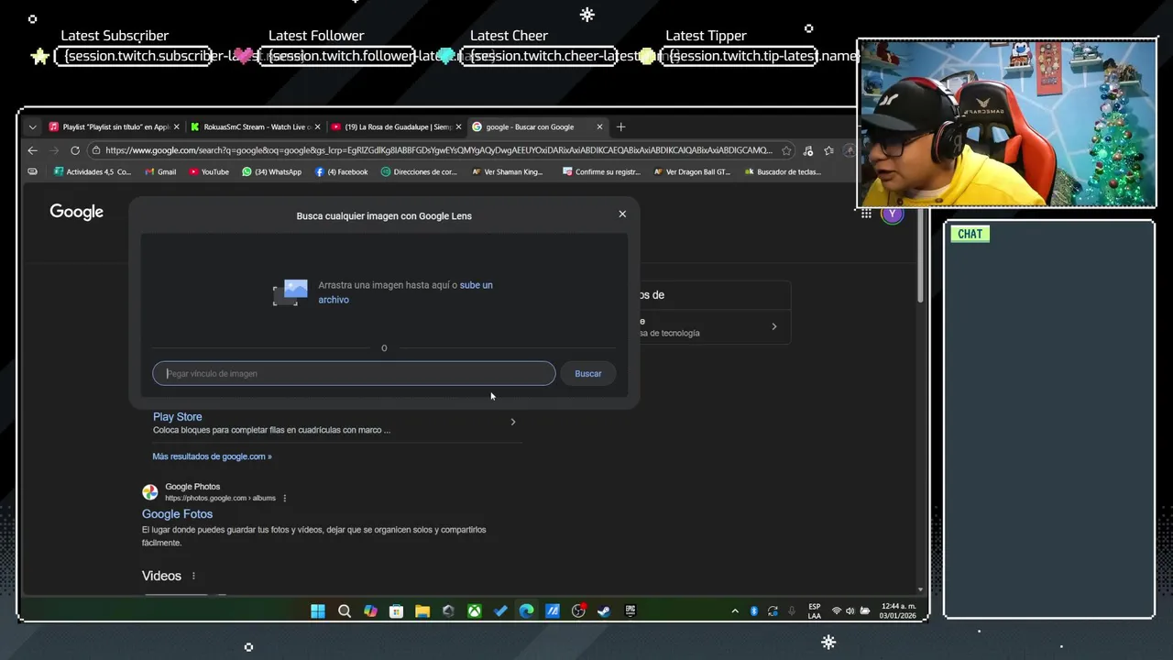The height and width of the screenshot is (660, 1173).
Task: Close the Google Lens search dialog
Action: [622, 214]
